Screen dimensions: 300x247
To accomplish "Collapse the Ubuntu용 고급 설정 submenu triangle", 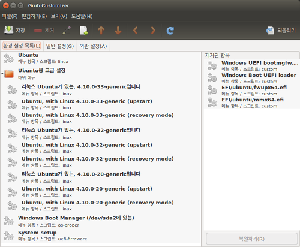I will pos(2,73).
